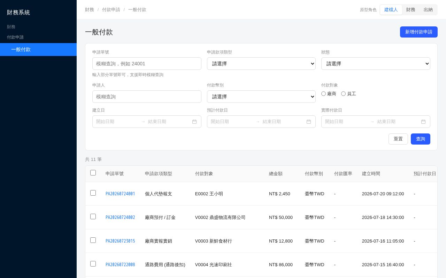Click 新增付款申請 button
The image size is (446, 278).
[x=419, y=32]
